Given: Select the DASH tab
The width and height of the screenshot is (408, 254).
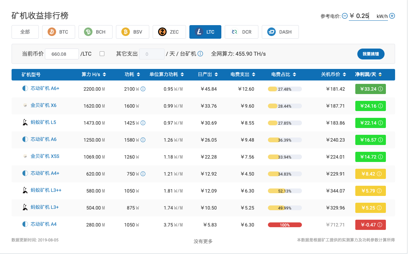Looking at the screenshot, I should pyautogui.click(x=280, y=32).
